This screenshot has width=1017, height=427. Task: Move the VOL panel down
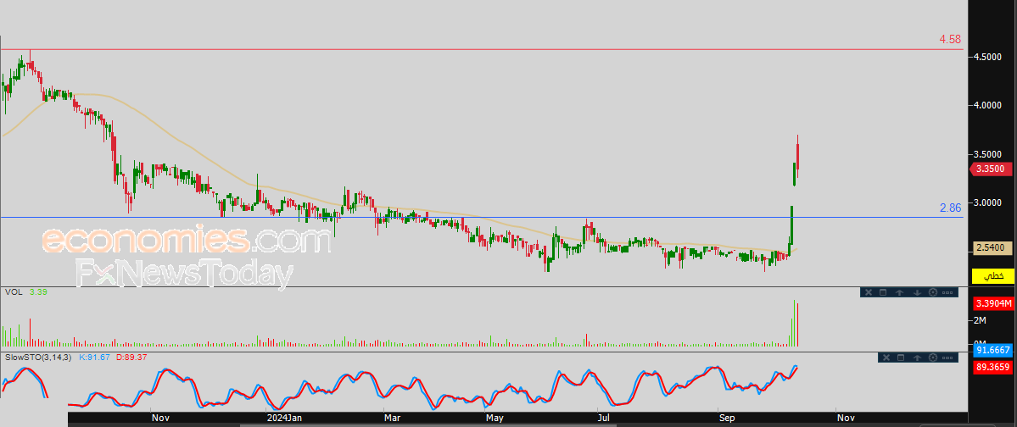916,292
